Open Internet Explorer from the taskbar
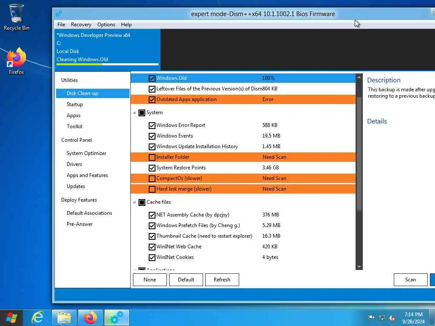Screen dimensions: 435x326 coord(38,318)
